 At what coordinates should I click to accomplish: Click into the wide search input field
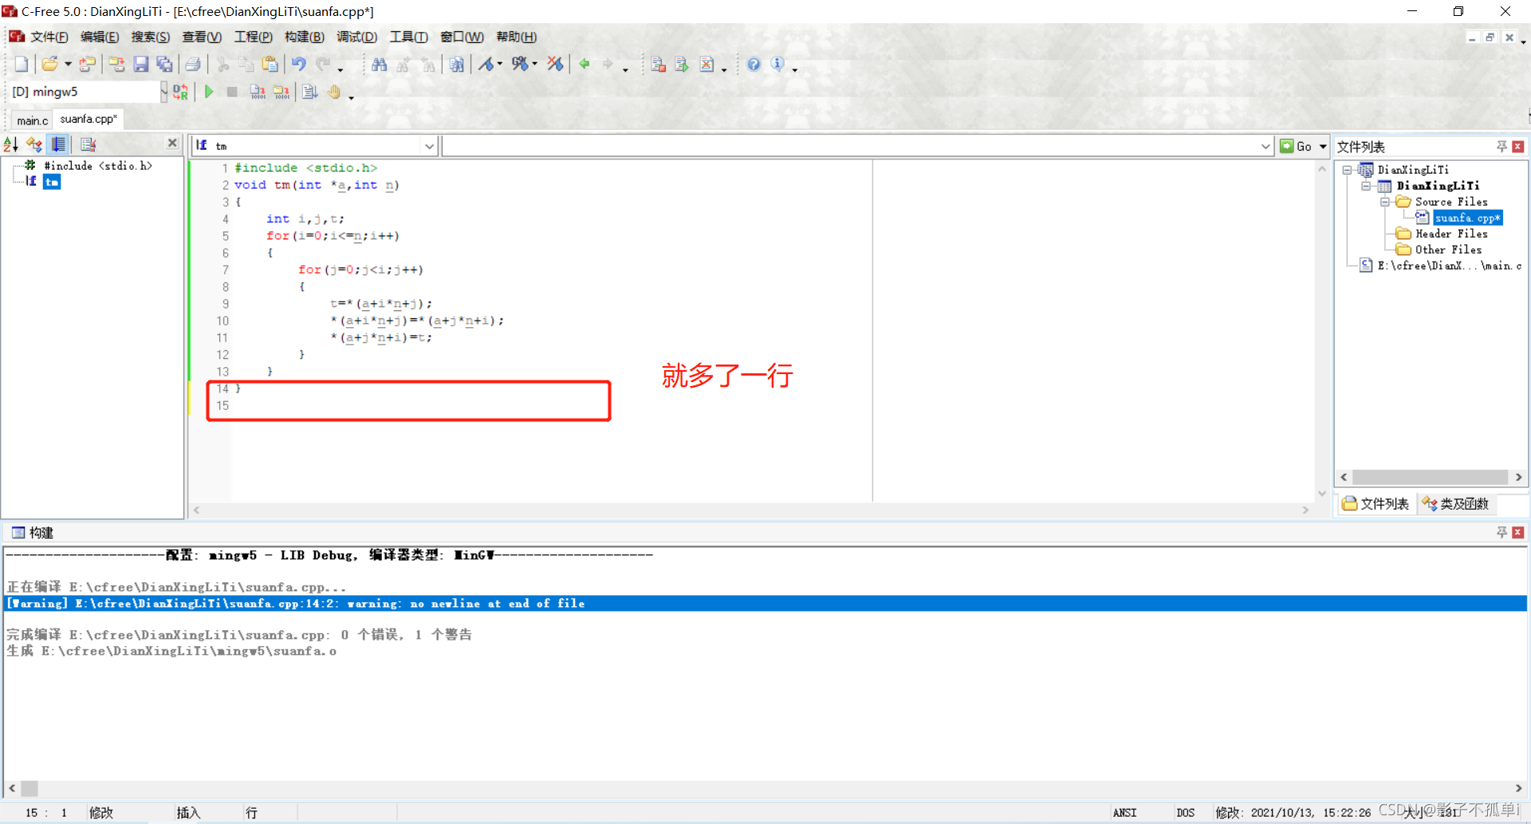coord(851,146)
